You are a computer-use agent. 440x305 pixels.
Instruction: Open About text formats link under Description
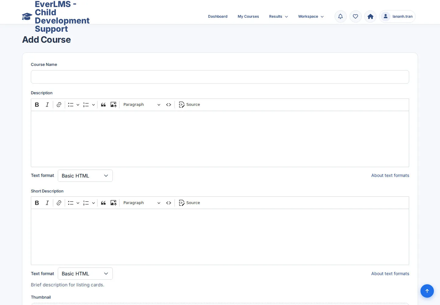coord(390,175)
